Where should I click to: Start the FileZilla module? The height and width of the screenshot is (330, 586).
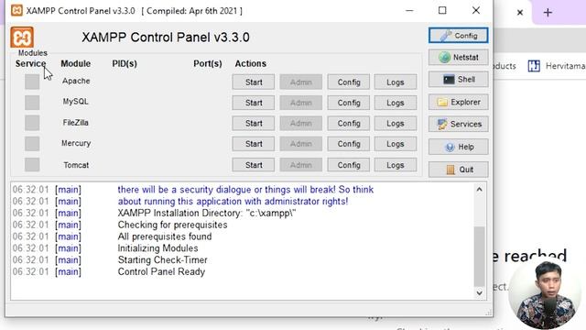(254, 123)
